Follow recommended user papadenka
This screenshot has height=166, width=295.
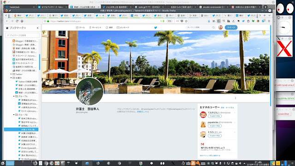214,126
